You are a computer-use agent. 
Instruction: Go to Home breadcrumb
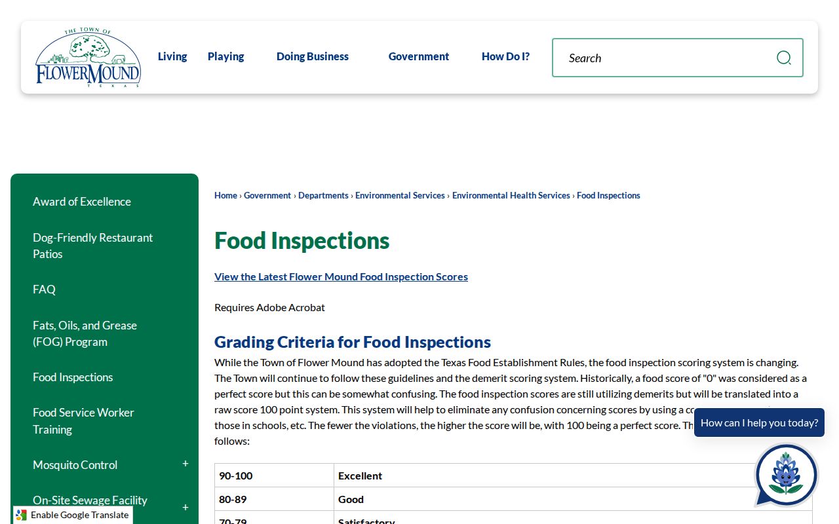coord(225,195)
